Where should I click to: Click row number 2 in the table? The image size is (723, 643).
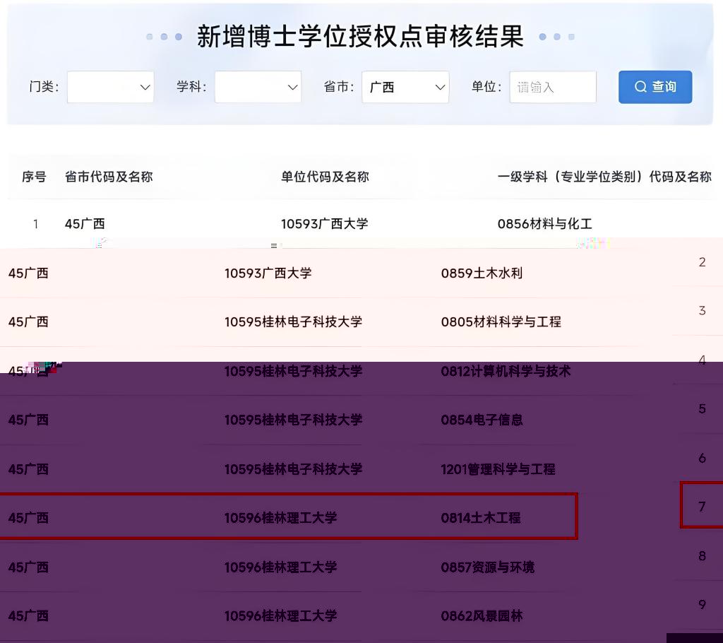(702, 262)
